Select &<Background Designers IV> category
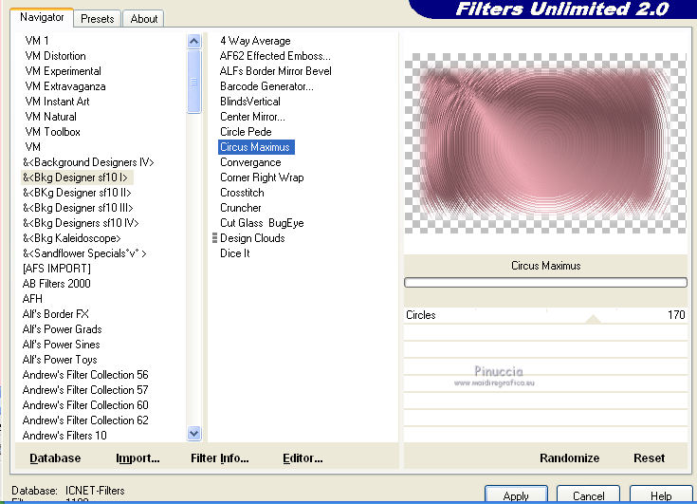This screenshot has width=697, height=504. pos(88,162)
